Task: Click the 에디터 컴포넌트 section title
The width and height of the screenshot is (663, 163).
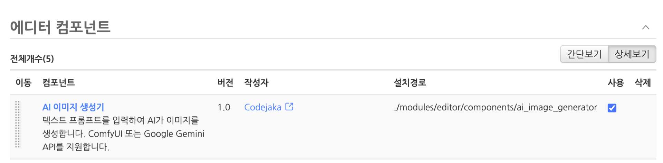Action: (x=60, y=27)
